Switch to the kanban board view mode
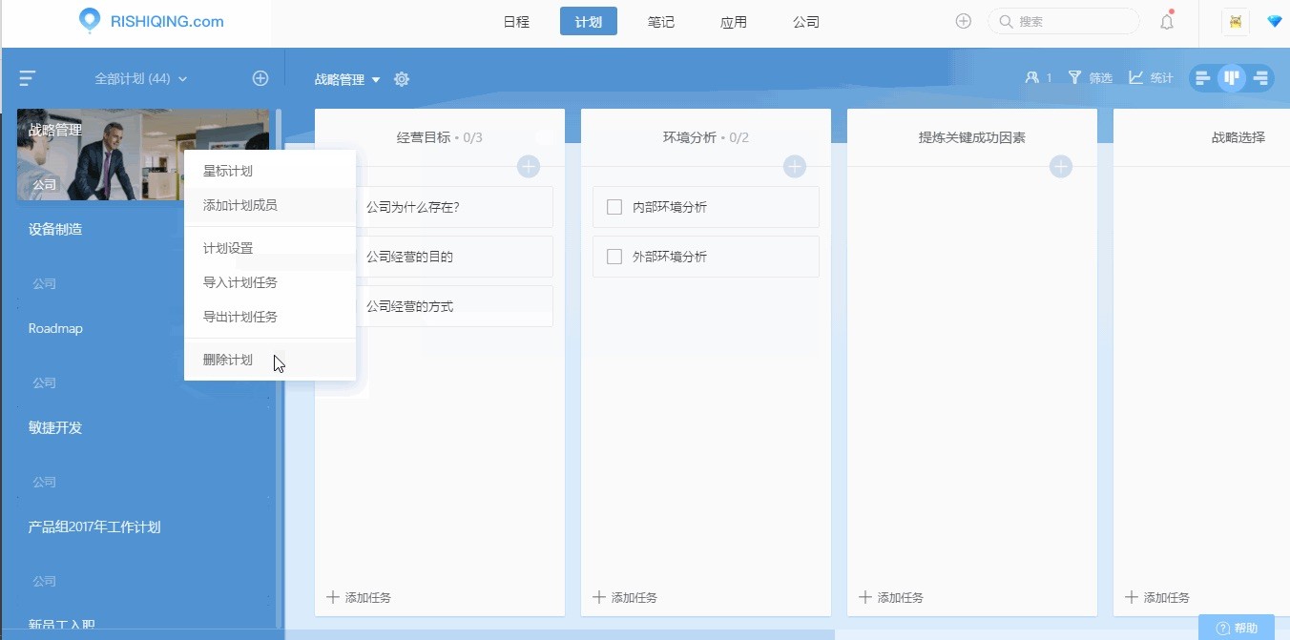Viewport: 1290px width, 640px height. click(x=1232, y=78)
